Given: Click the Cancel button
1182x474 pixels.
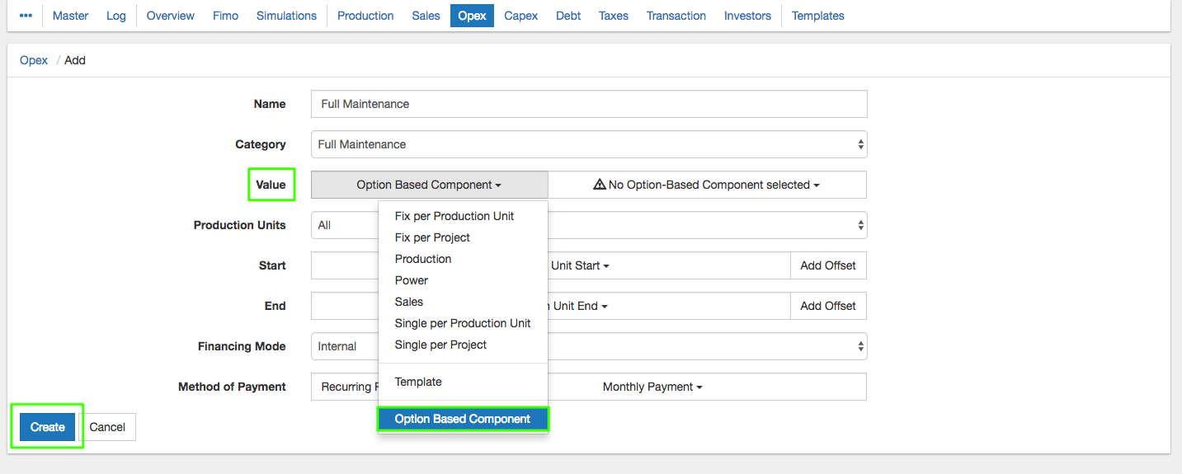Looking at the screenshot, I should 107,427.
